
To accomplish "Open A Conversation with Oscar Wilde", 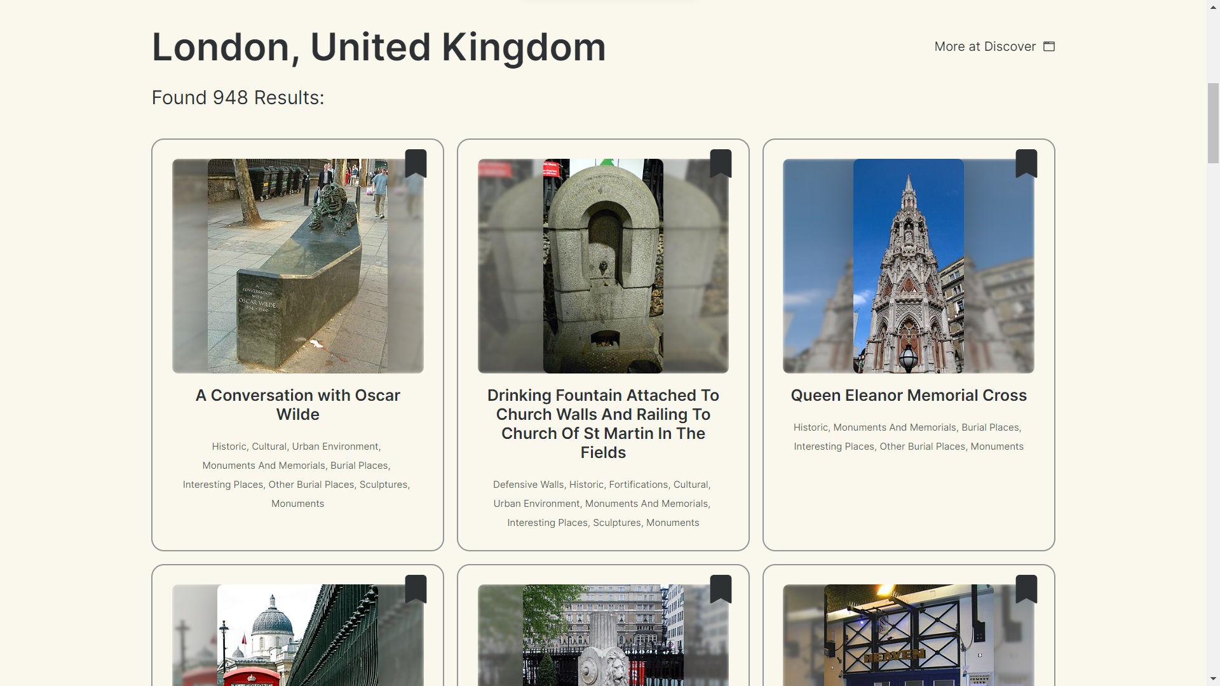I will coord(297,405).
